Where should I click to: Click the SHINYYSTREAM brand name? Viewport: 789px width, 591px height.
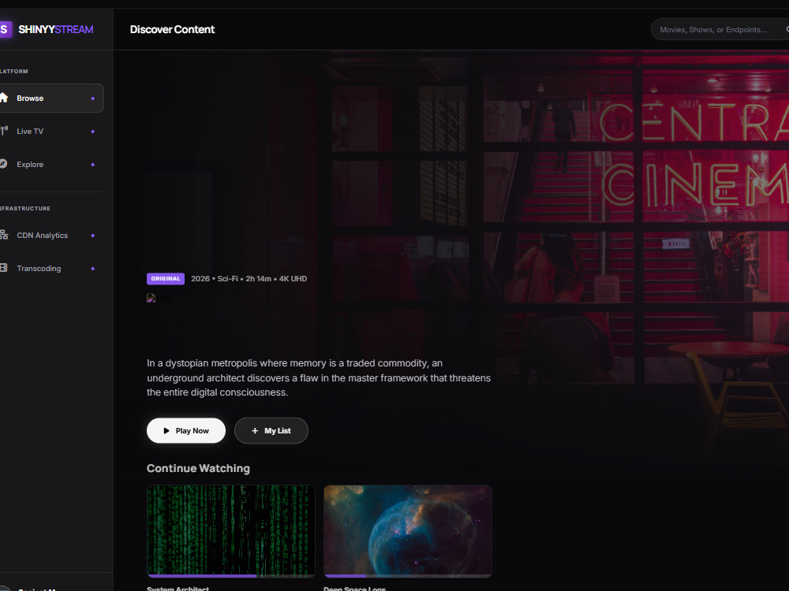(x=56, y=30)
